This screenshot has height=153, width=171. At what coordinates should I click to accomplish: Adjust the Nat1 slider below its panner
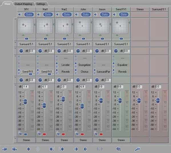tap(45, 39)
